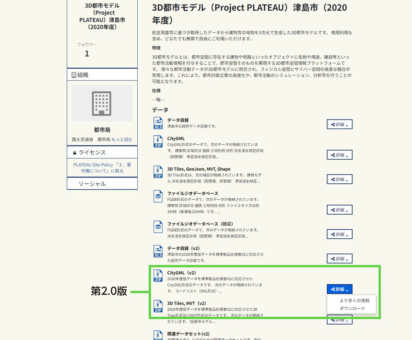Click the main page title 3D都市モデル（Project PLATEAU）津島市

[x=249, y=14]
